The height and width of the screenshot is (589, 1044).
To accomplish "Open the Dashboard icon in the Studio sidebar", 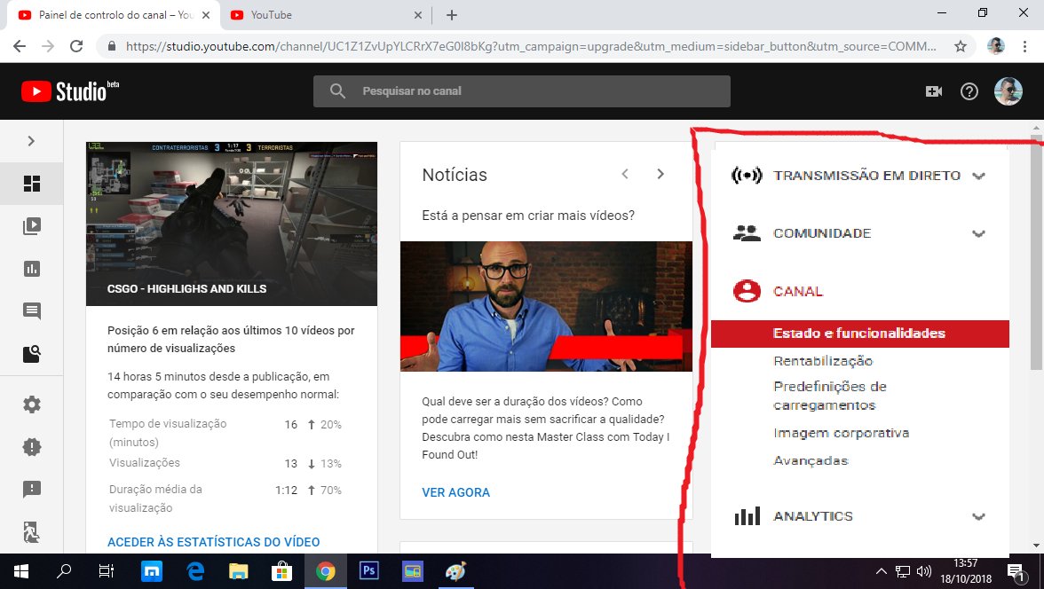I will tap(31, 184).
